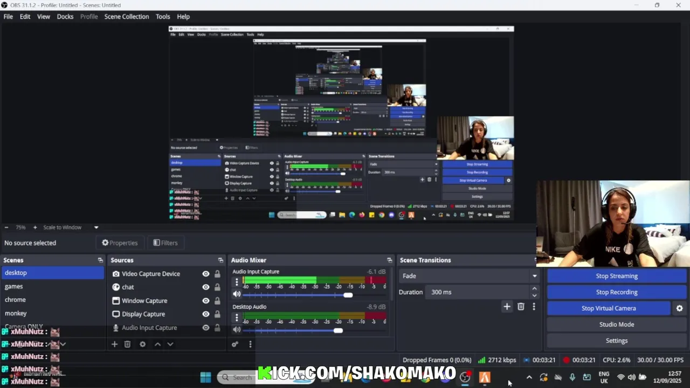Enable Studio Mode
This screenshot has width=690, height=388.
click(x=617, y=324)
